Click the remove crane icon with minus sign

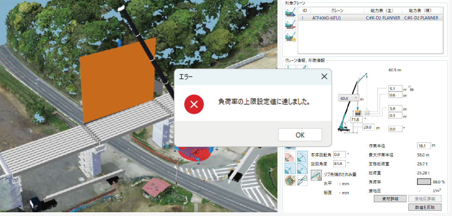pos(290,24)
